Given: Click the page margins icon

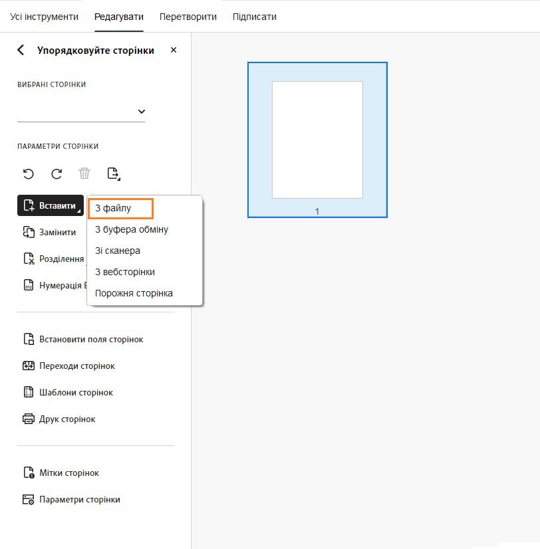Looking at the screenshot, I should (29, 339).
